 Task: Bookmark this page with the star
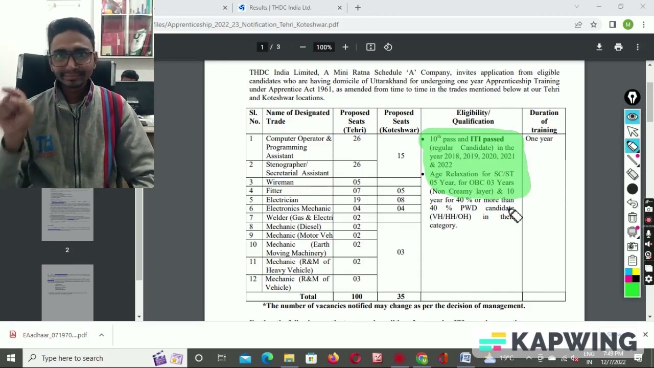(x=594, y=25)
